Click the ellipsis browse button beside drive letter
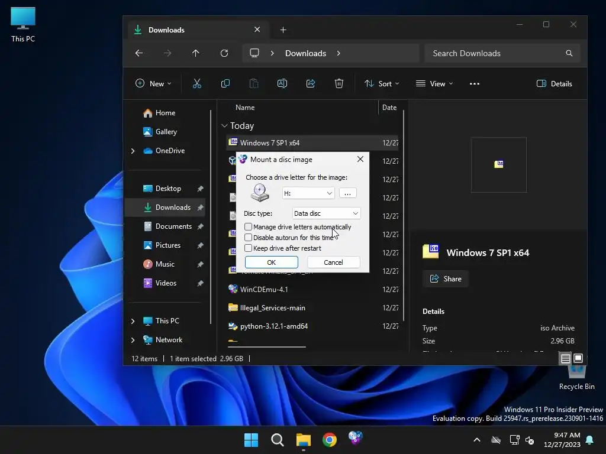Viewport: 606px width, 454px height. pyautogui.click(x=347, y=193)
